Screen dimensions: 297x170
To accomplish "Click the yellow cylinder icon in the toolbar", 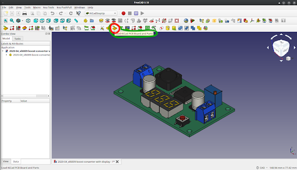I will 168,28.
